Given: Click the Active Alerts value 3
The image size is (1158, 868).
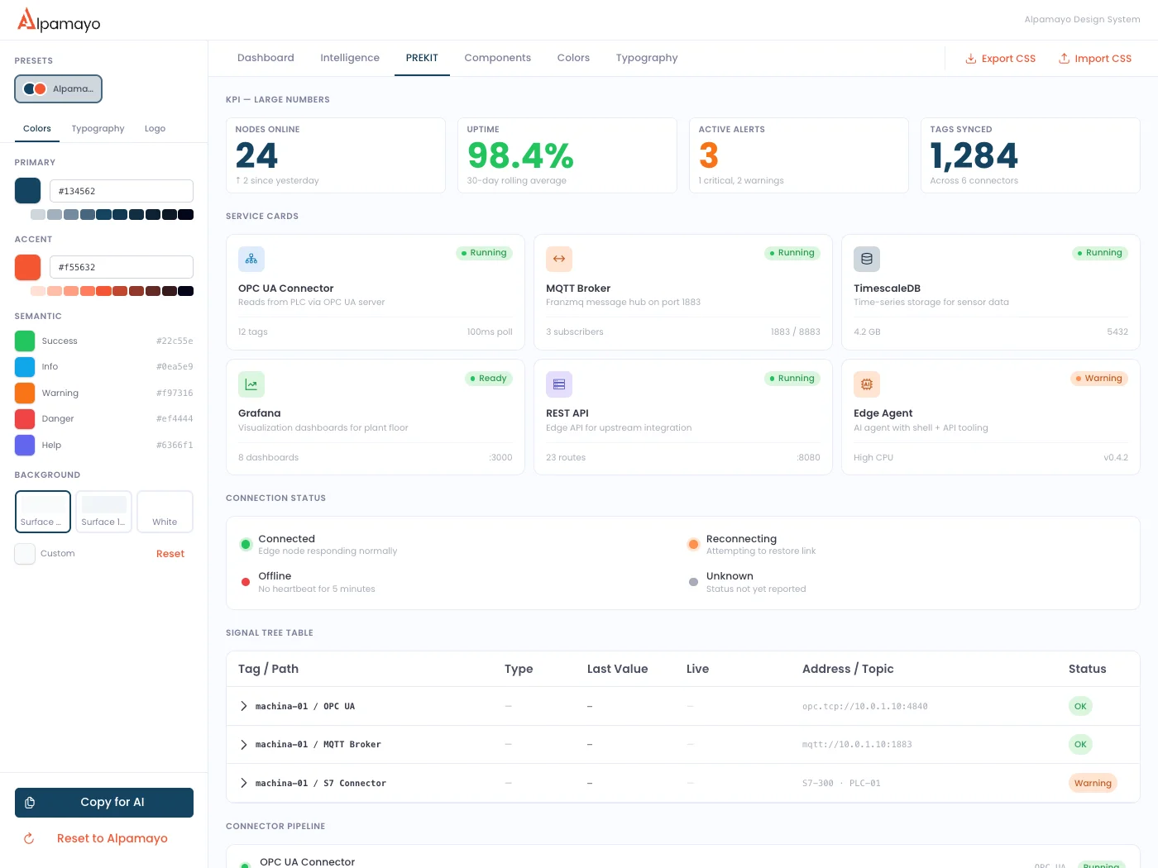Looking at the screenshot, I should pyautogui.click(x=709, y=155).
